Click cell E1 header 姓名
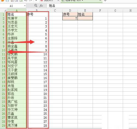 pos(85,14)
